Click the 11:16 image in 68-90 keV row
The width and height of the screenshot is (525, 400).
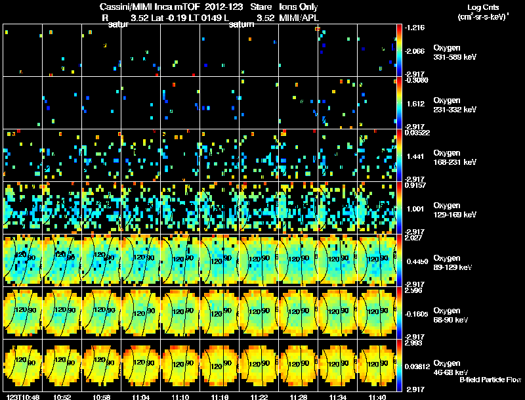tap(220, 313)
